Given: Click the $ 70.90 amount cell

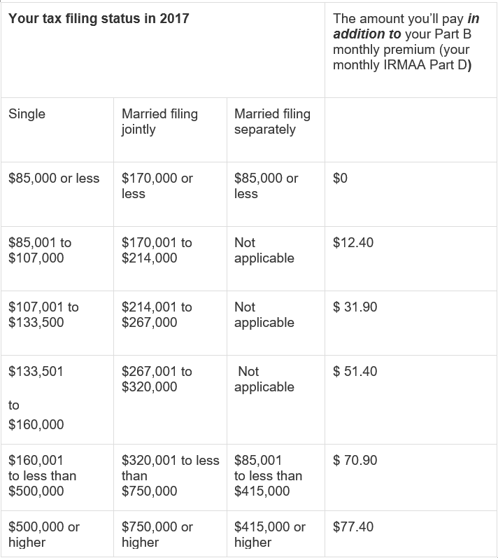Looking at the screenshot, I should point(355,461).
